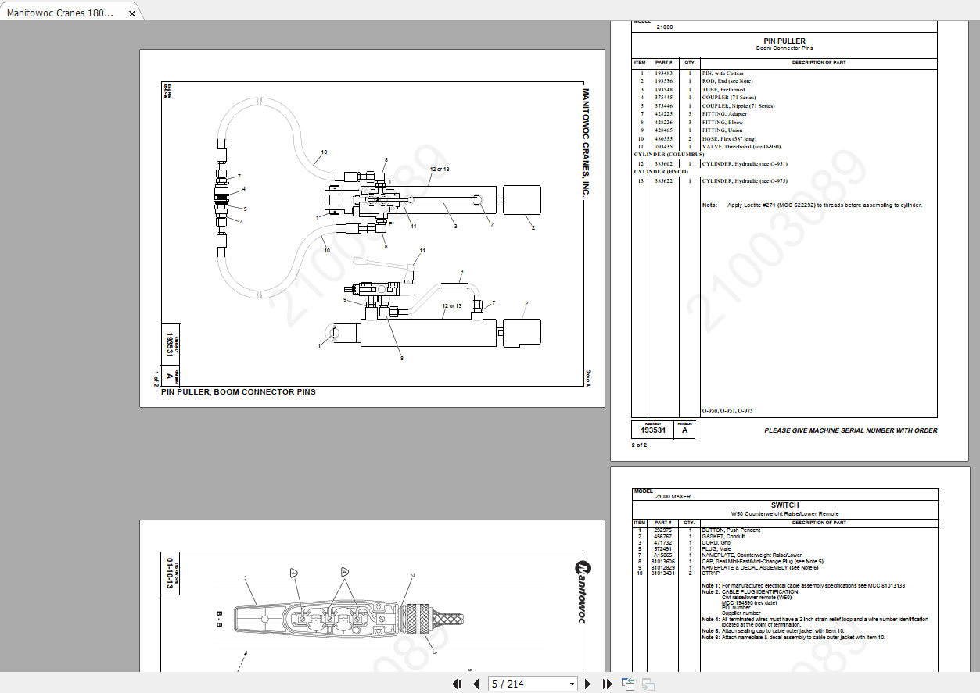The height and width of the screenshot is (693, 980).
Task: Click part number 385602
Action: pyautogui.click(x=663, y=164)
